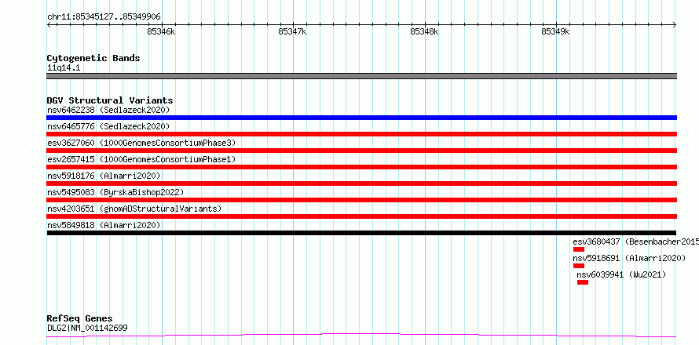Click the 11q14.1 band label
This screenshot has width=699, height=345.
(x=64, y=68)
